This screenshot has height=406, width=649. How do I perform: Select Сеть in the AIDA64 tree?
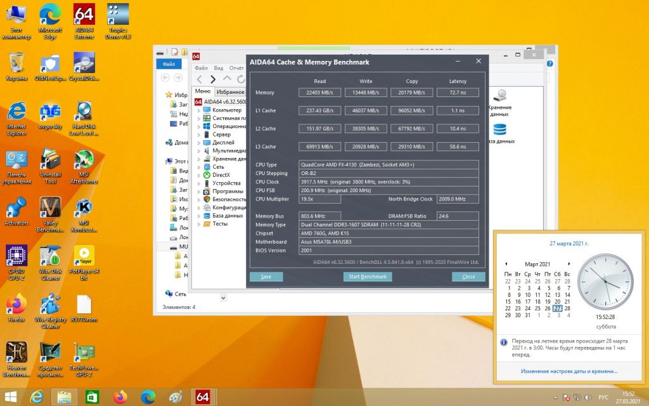tap(218, 167)
